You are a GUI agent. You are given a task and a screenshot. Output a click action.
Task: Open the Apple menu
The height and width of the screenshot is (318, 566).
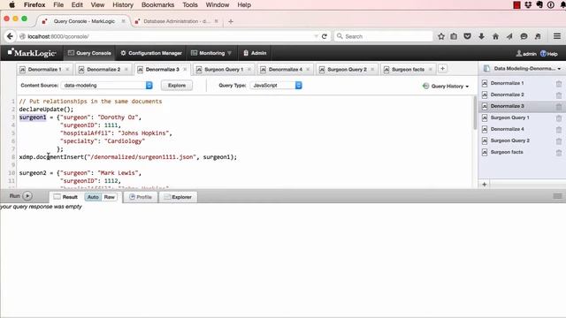tap(11, 5)
